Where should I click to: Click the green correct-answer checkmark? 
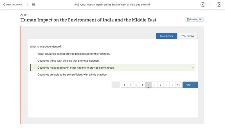click(x=193, y=68)
